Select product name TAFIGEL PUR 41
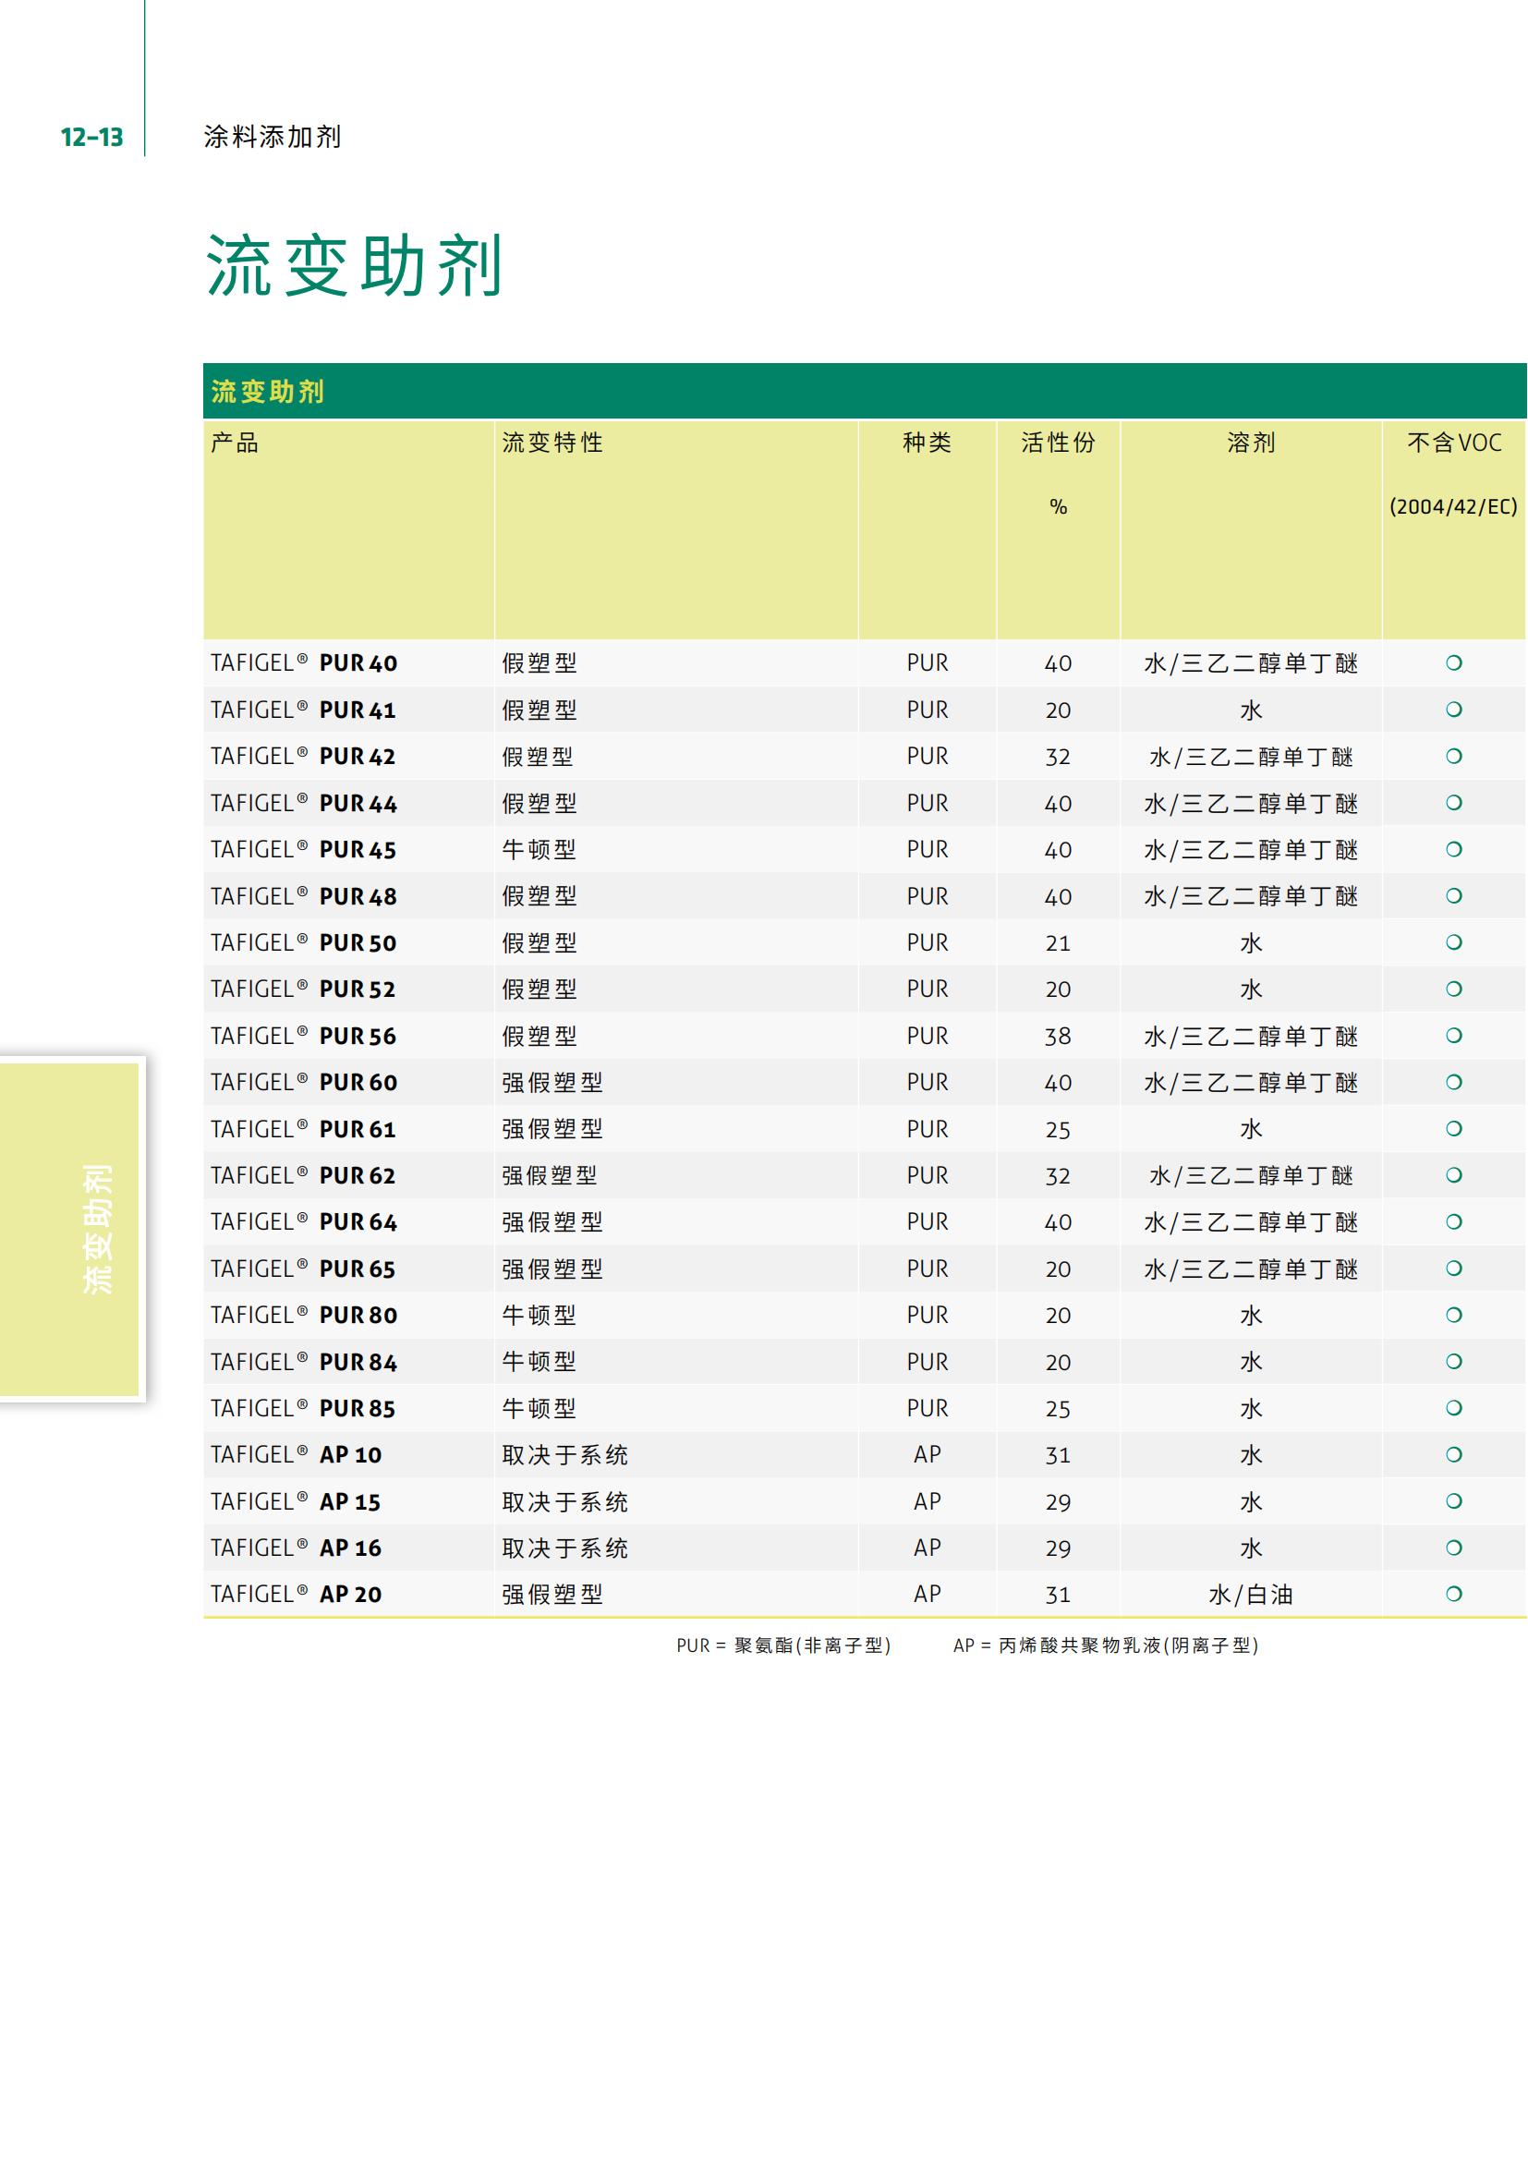This screenshot has width=1528, height=2161. tap(303, 710)
